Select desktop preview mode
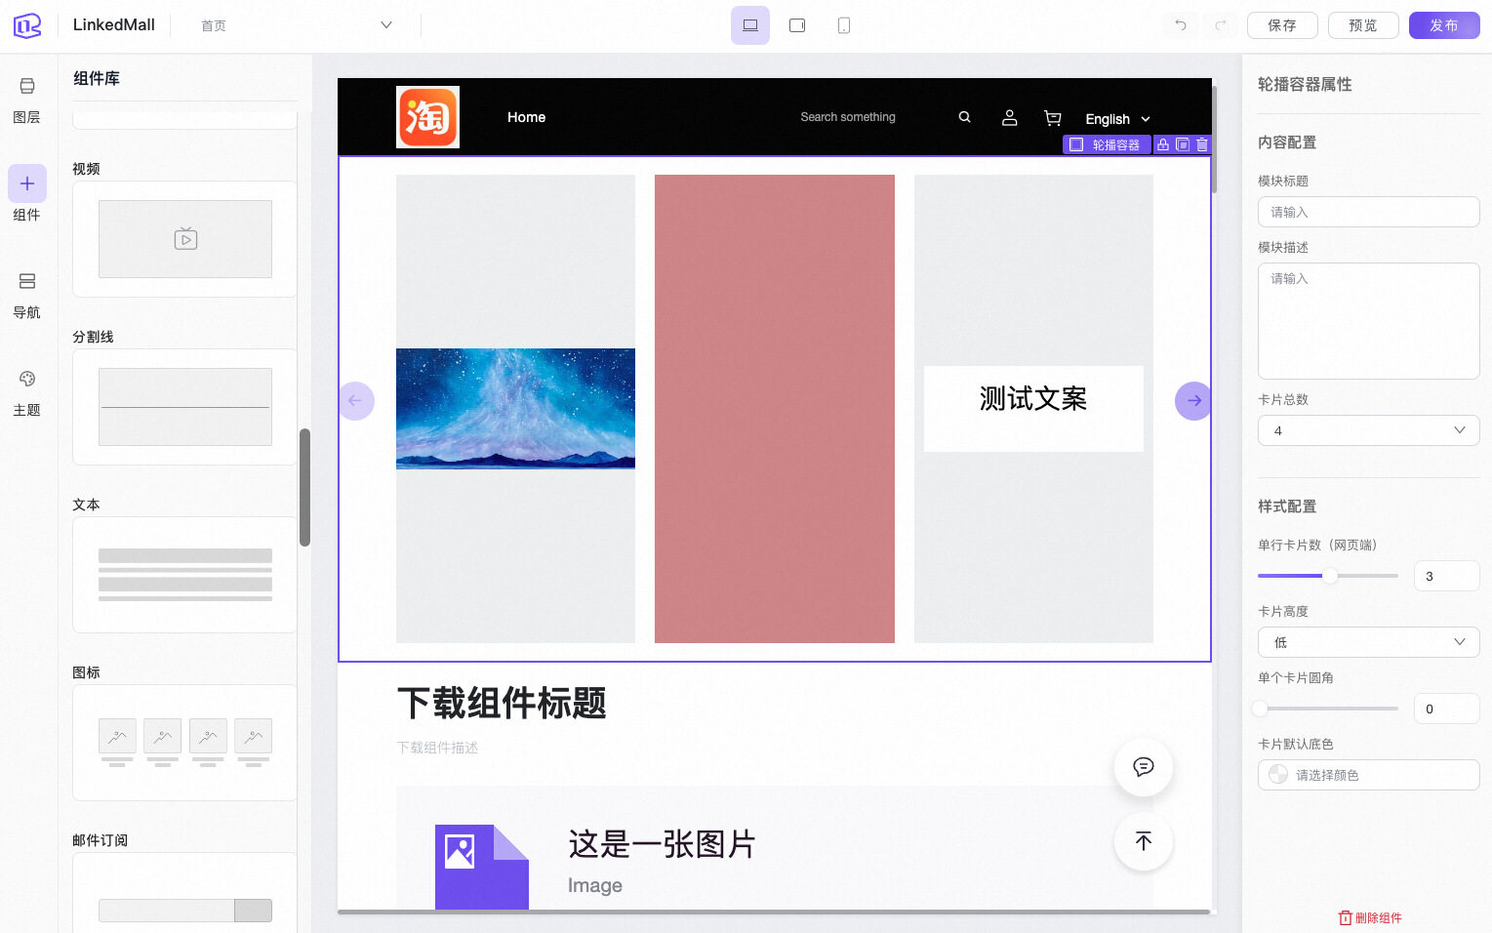 749,25
